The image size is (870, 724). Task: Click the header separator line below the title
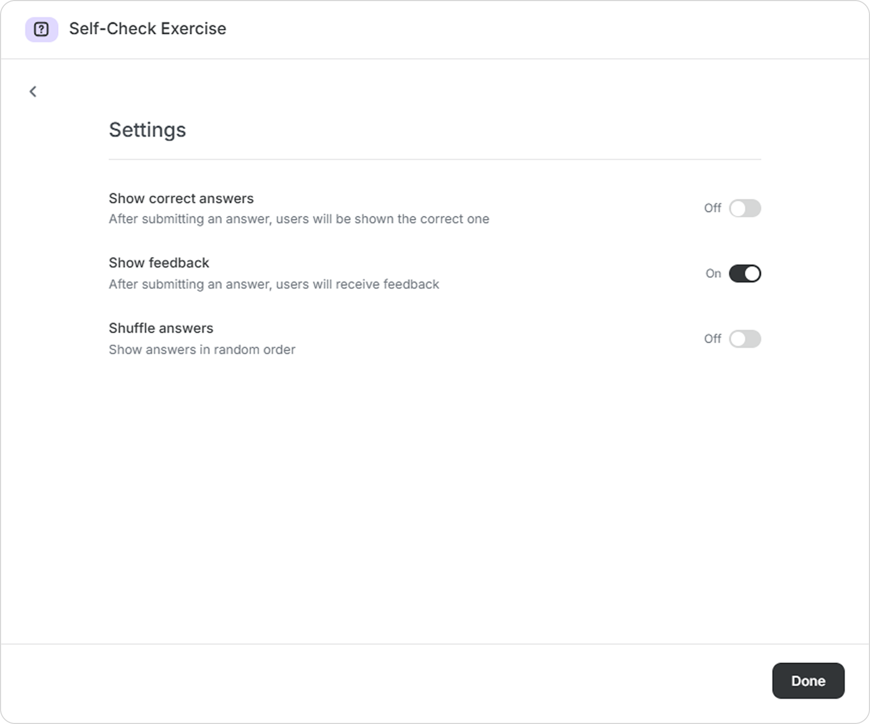coord(435,59)
